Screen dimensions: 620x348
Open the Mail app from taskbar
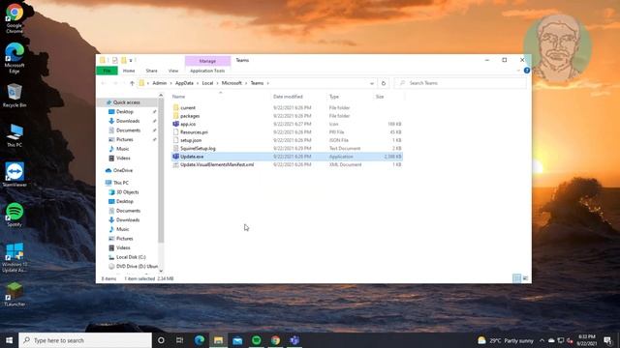point(237,340)
